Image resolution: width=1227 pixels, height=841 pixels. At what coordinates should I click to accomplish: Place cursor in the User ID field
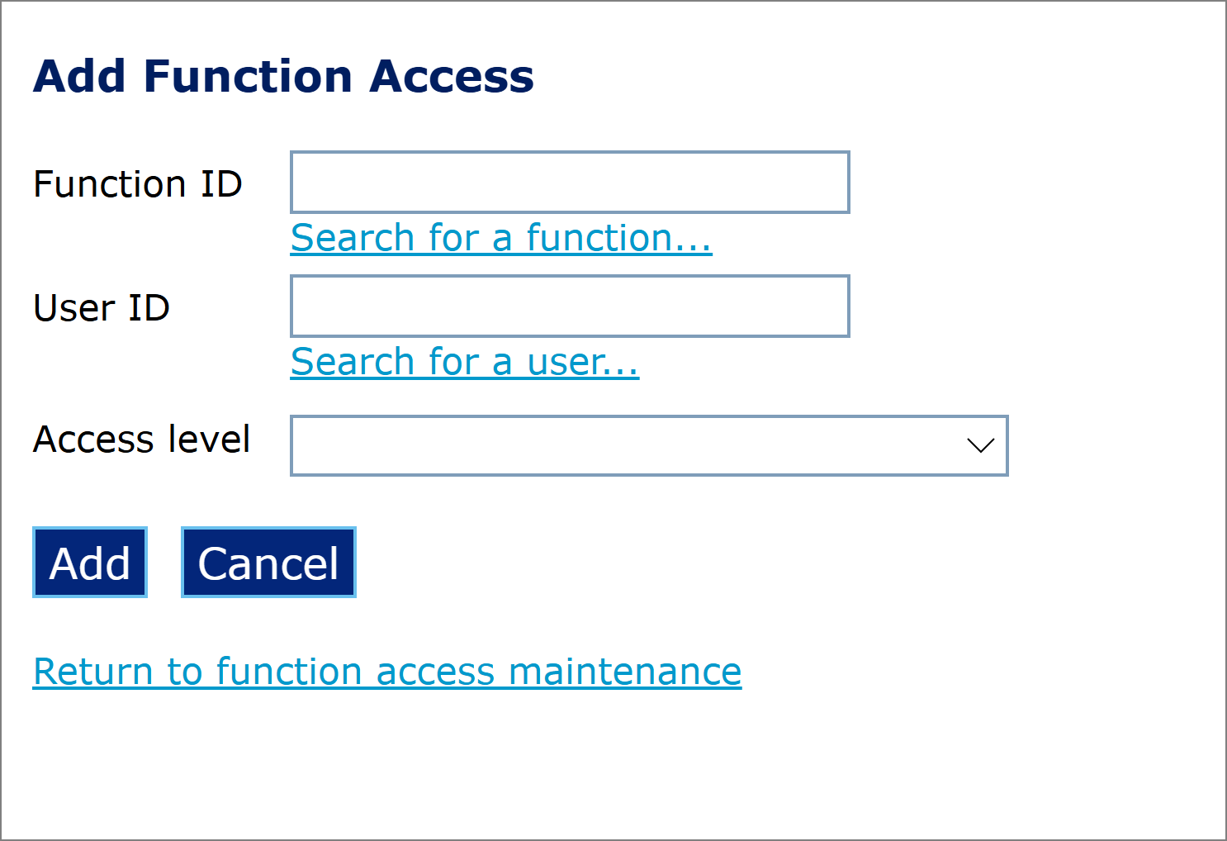click(x=570, y=306)
